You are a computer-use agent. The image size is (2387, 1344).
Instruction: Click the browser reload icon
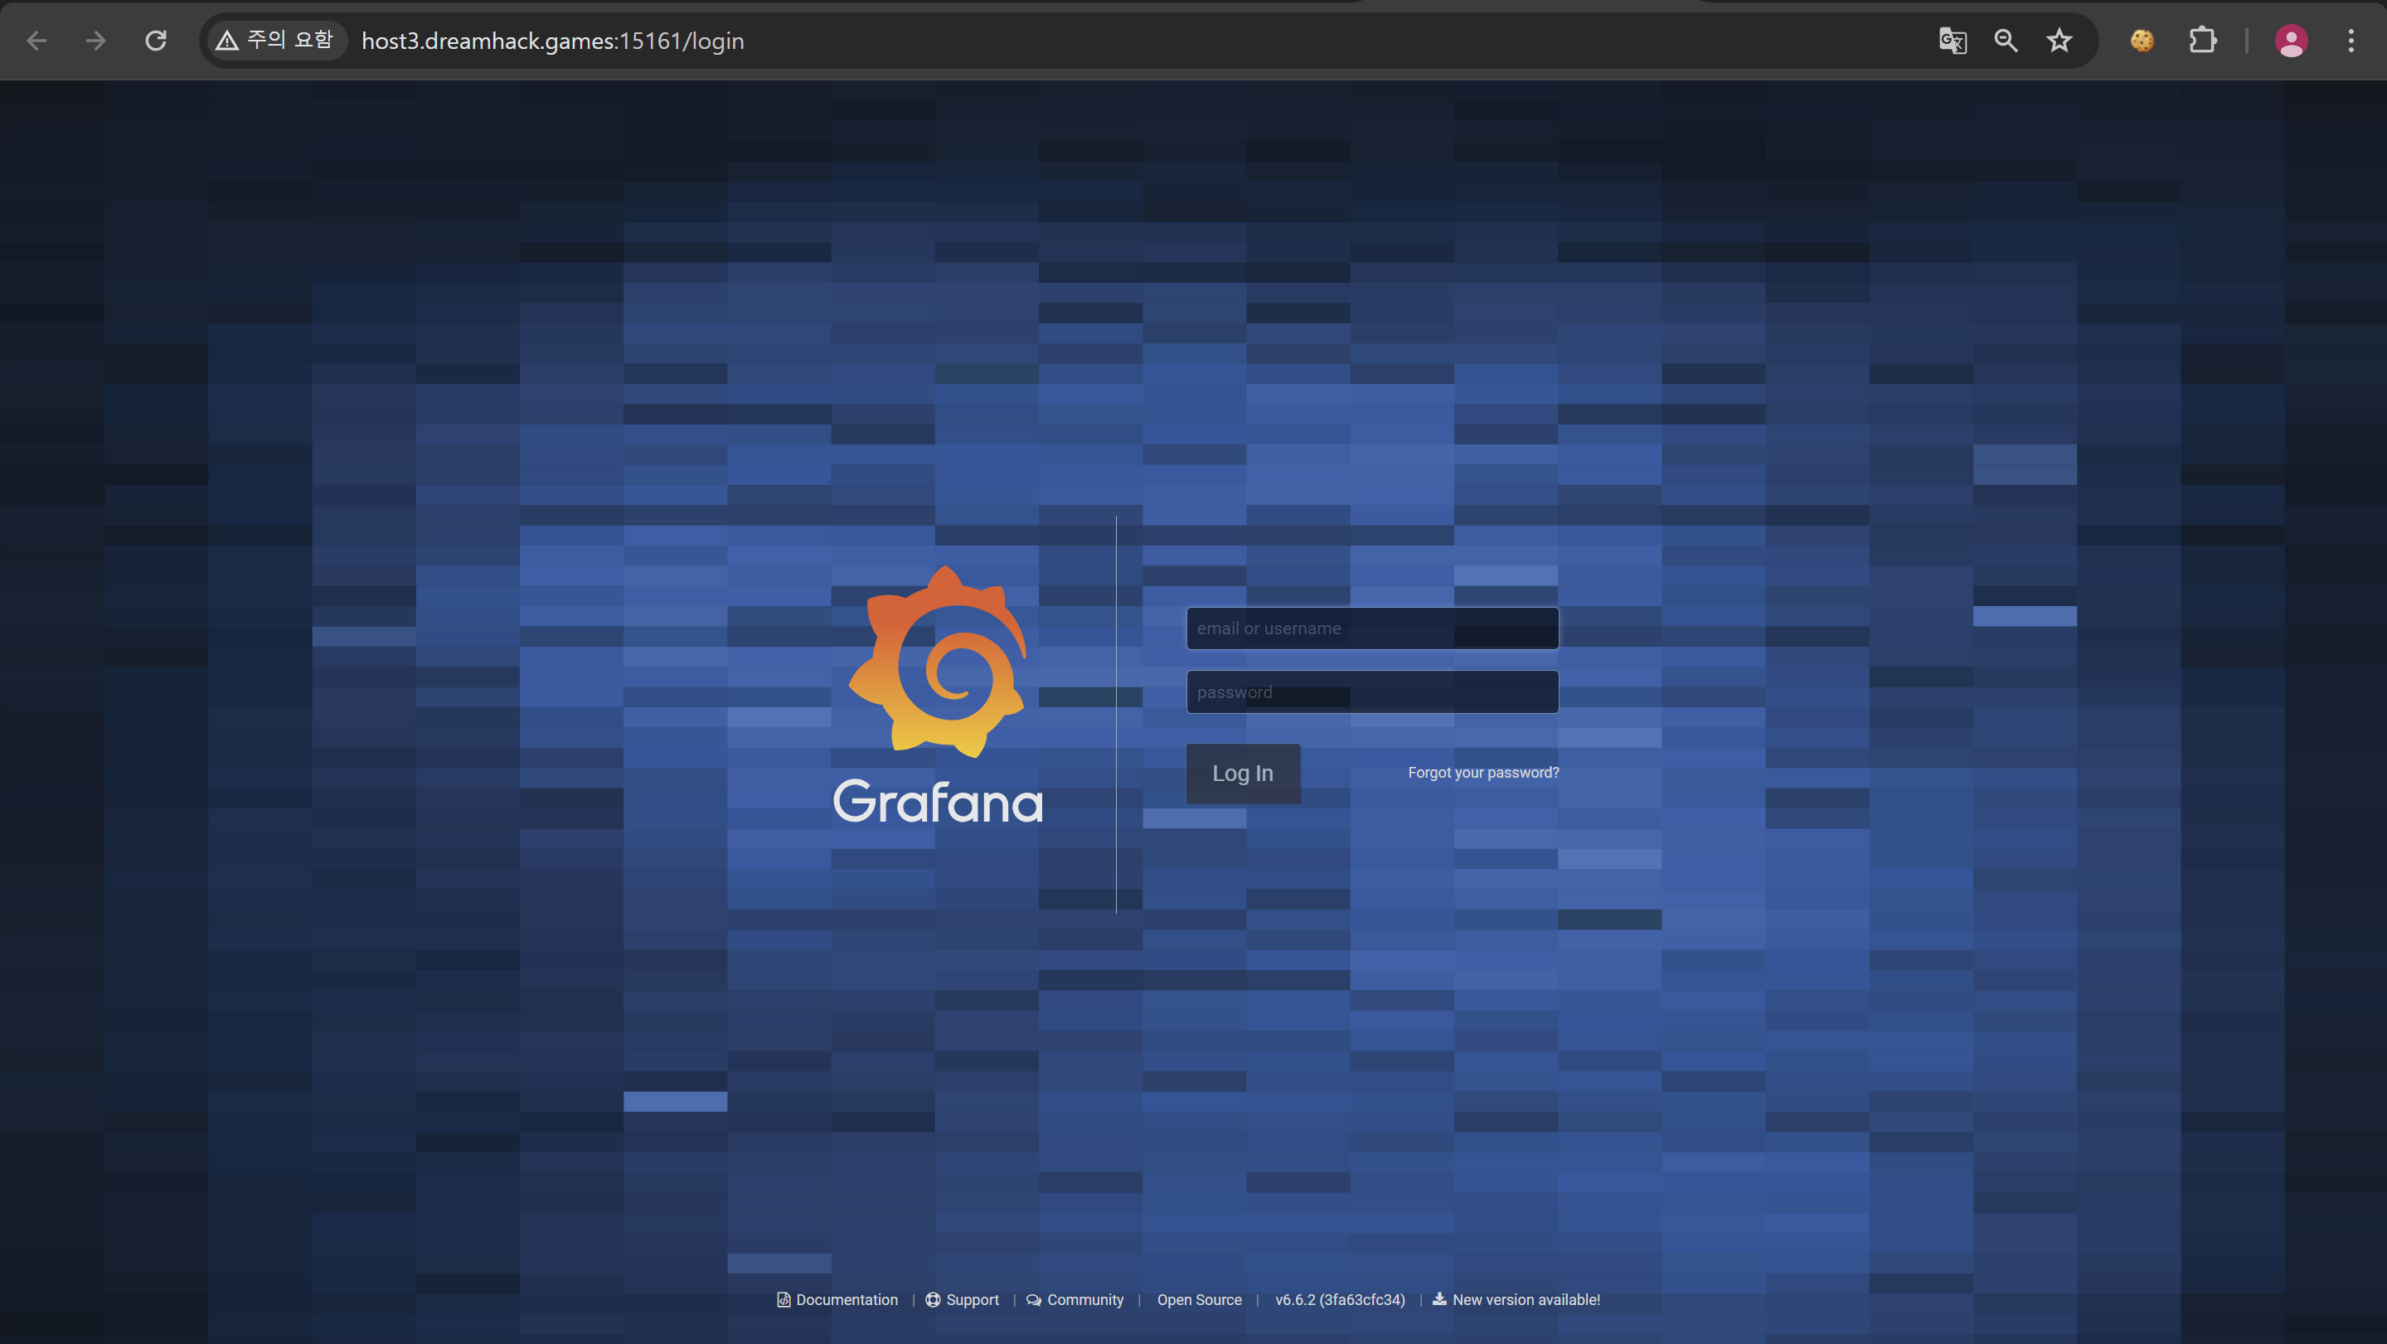(156, 41)
